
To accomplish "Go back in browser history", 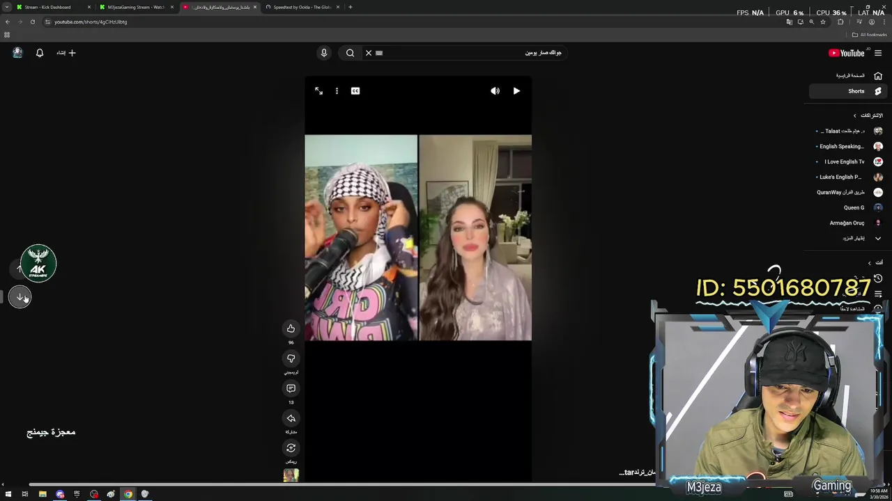I will pyautogui.click(x=7, y=22).
